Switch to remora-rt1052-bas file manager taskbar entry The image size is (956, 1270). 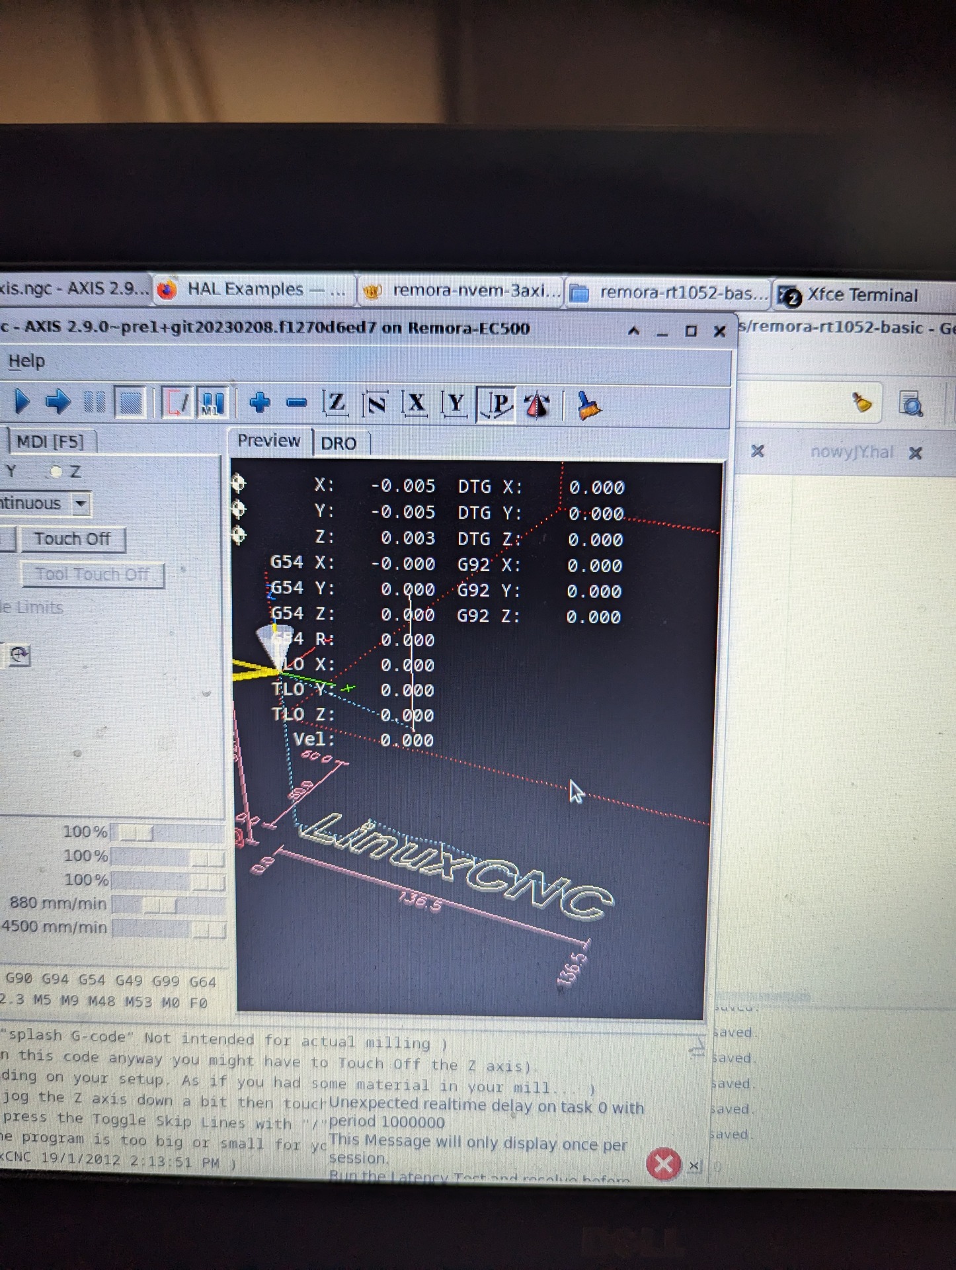point(668,293)
